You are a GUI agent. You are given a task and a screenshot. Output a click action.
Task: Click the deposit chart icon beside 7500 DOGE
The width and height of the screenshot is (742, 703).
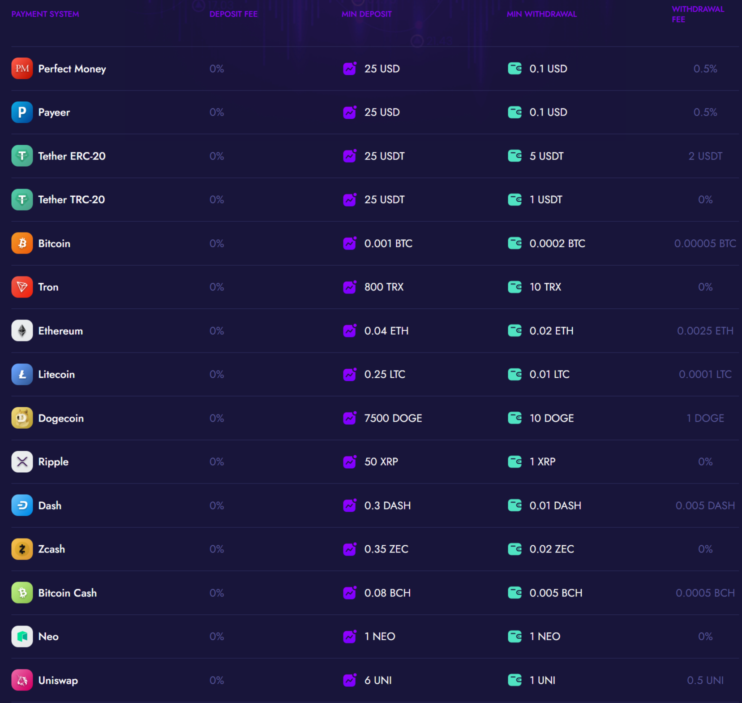pyautogui.click(x=350, y=418)
